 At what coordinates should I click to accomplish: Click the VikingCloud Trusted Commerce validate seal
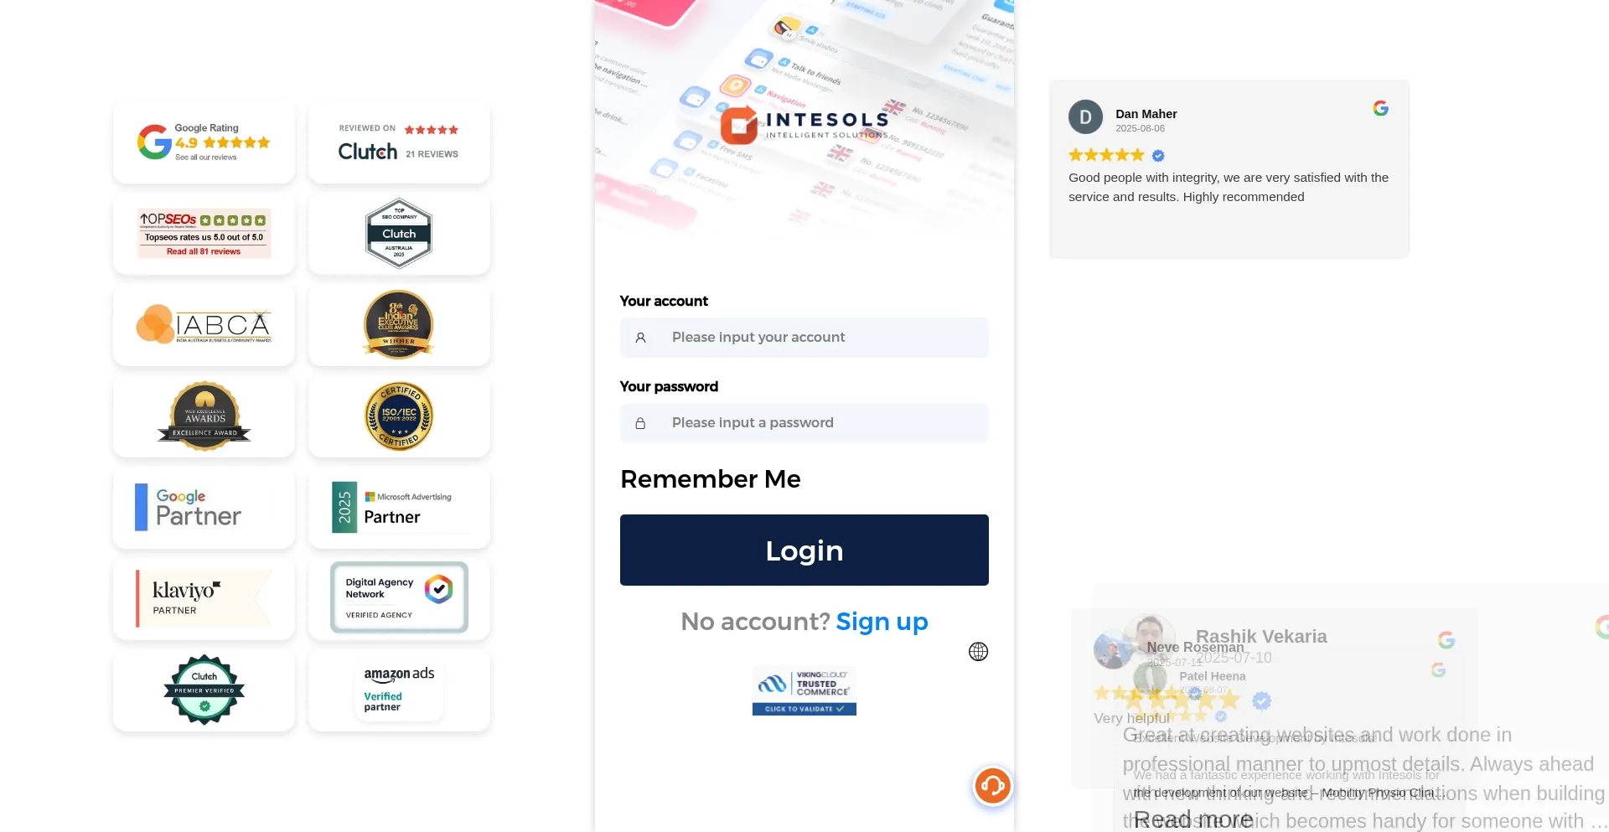click(x=804, y=690)
